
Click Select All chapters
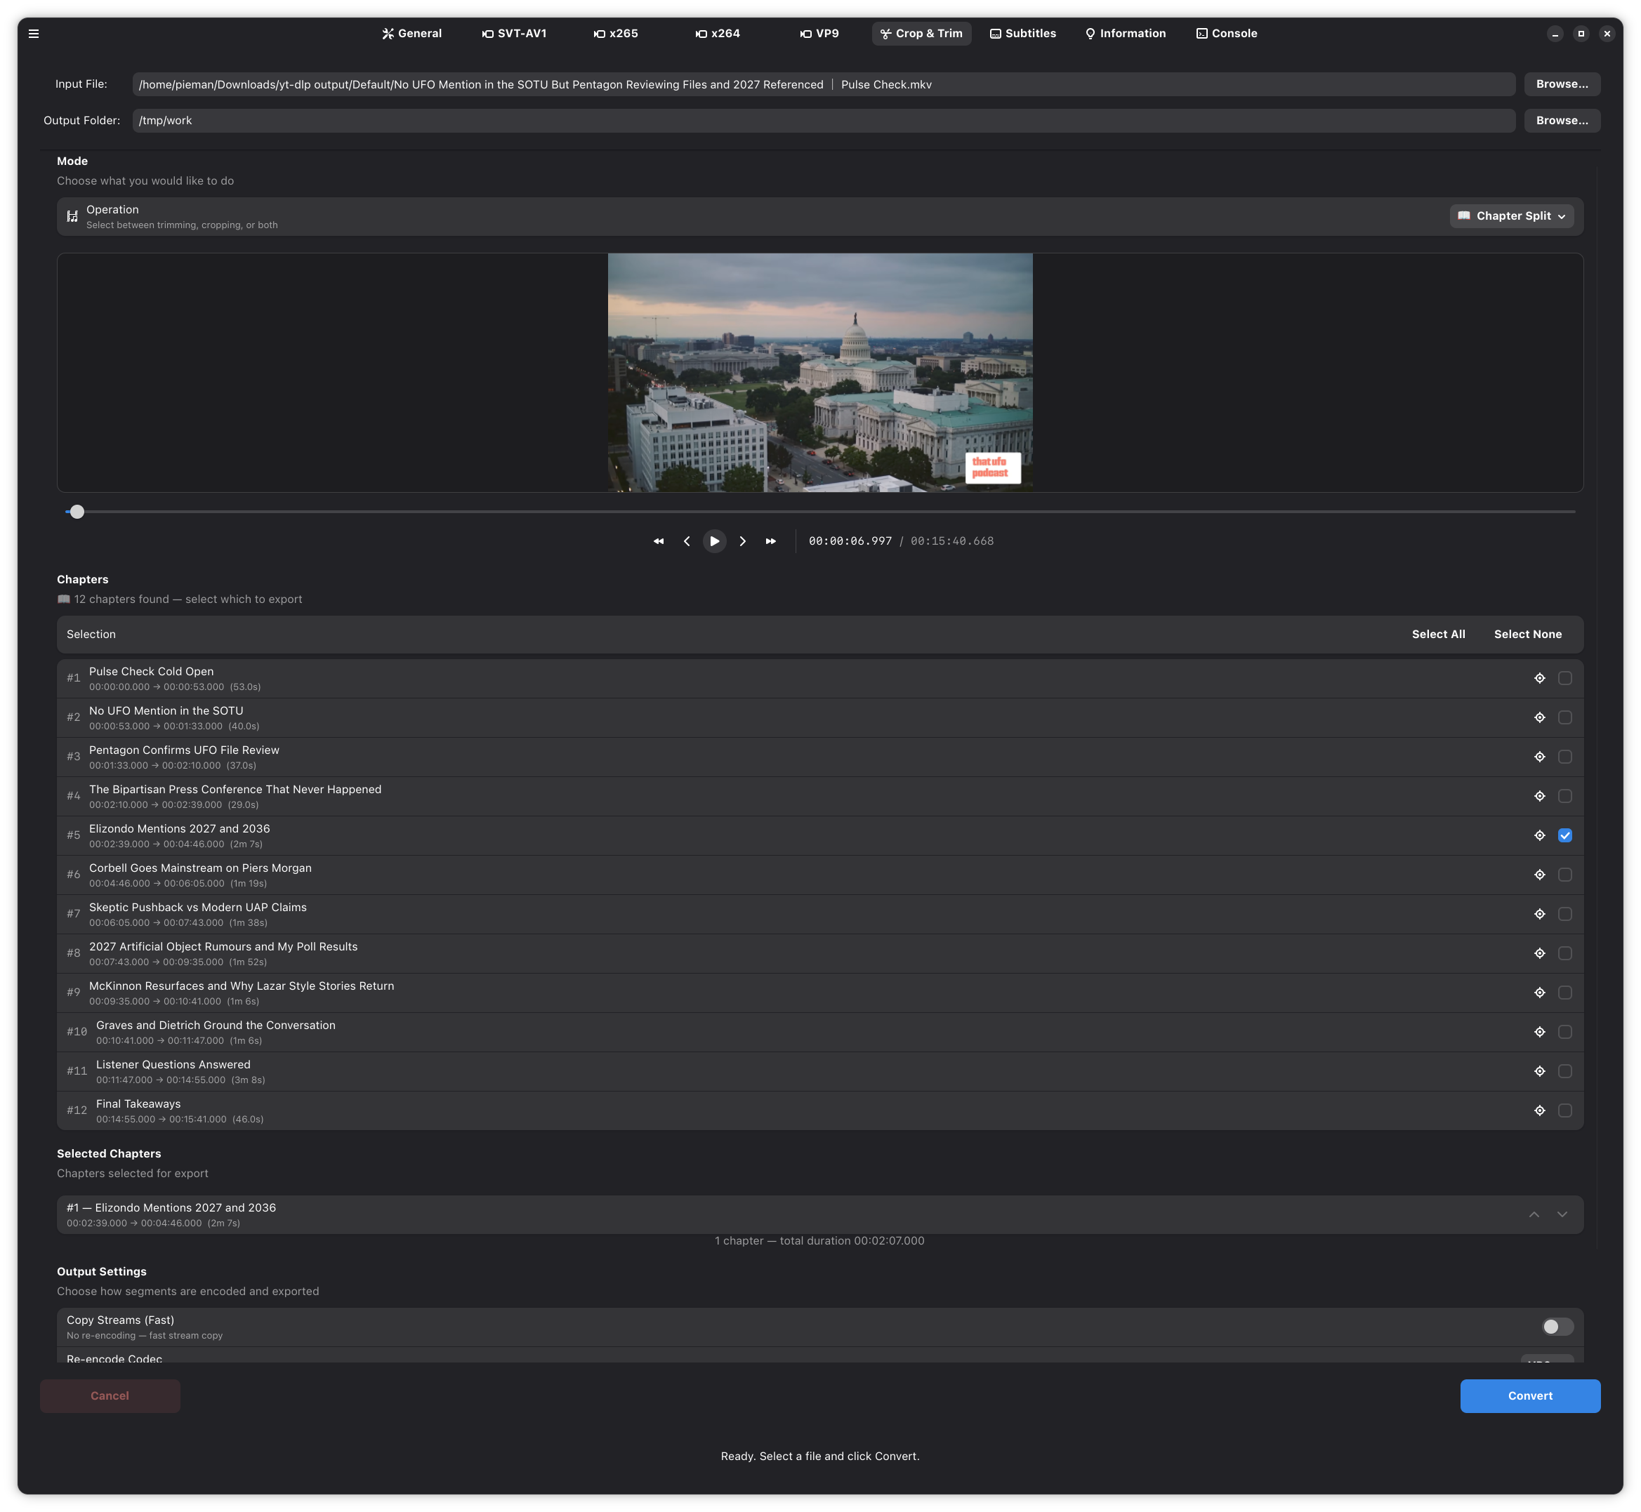(1438, 634)
